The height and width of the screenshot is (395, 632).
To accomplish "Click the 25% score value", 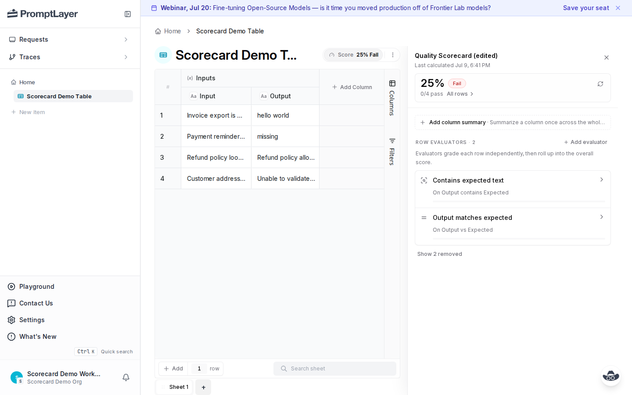I will pyautogui.click(x=432, y=83).
